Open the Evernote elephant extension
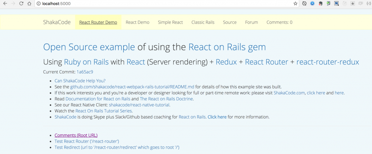372x154 pixels. 320,4
